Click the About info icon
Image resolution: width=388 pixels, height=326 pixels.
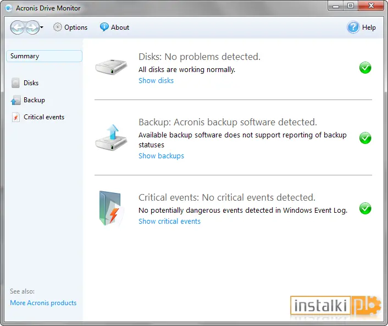click(x=104, y=27)
